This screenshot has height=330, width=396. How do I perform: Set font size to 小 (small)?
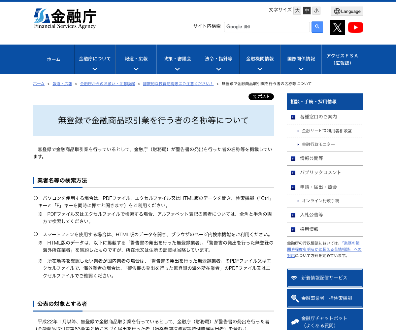[316, 11]
